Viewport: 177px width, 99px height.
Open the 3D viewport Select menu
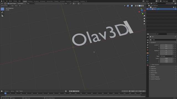point(16,6)
